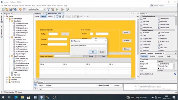The width and height of the screenshot is (178, 100).
Task: Open the Binding tab in Properties
Action: click(152, 56)
